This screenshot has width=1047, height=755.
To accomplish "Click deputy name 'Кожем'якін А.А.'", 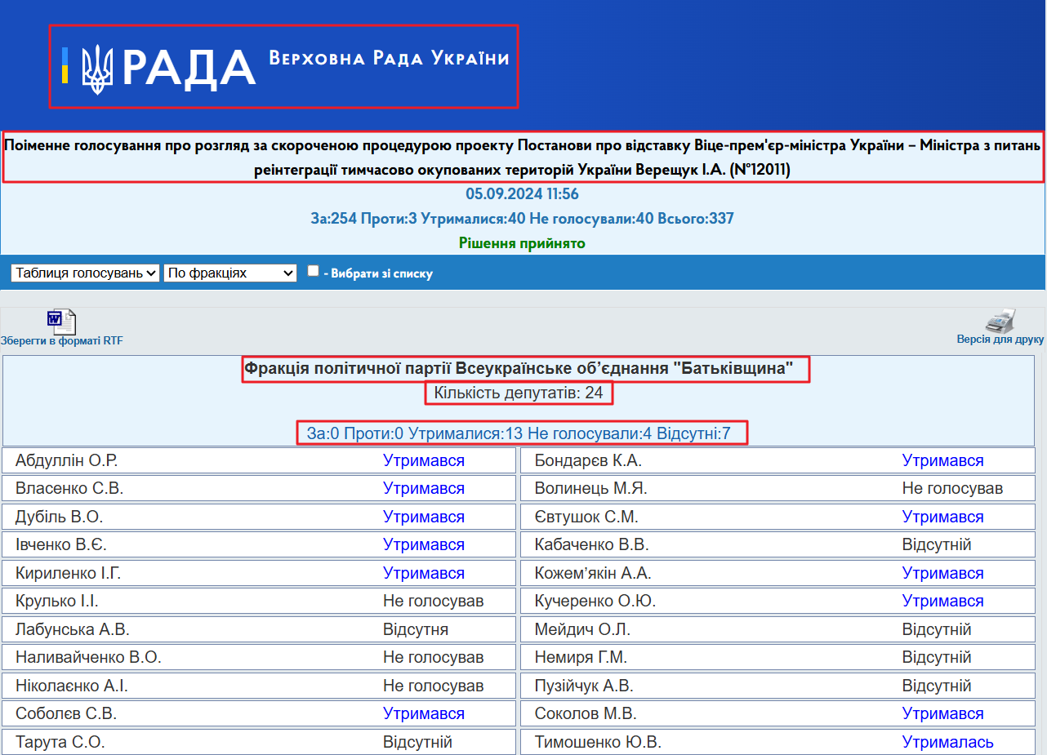I will [593, 574].
